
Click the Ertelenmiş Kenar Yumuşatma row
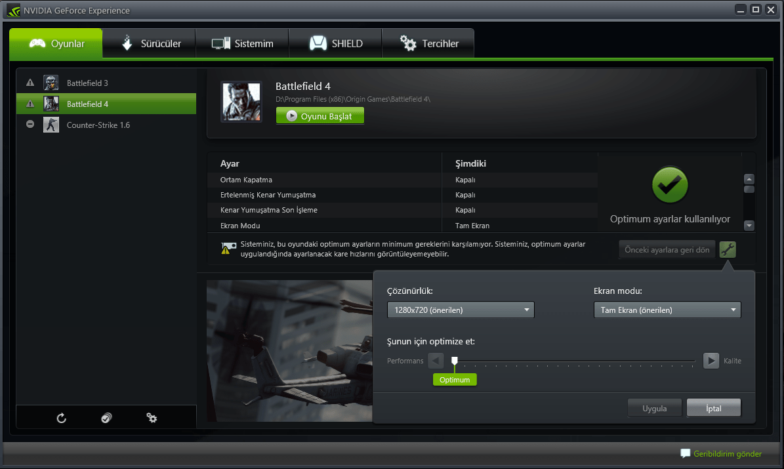pos(403,195)
